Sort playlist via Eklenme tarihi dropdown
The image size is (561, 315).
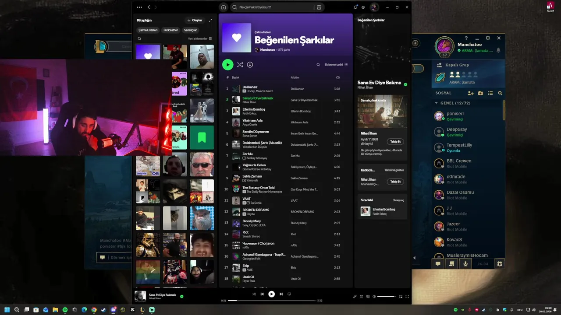[x=336, y=65]
